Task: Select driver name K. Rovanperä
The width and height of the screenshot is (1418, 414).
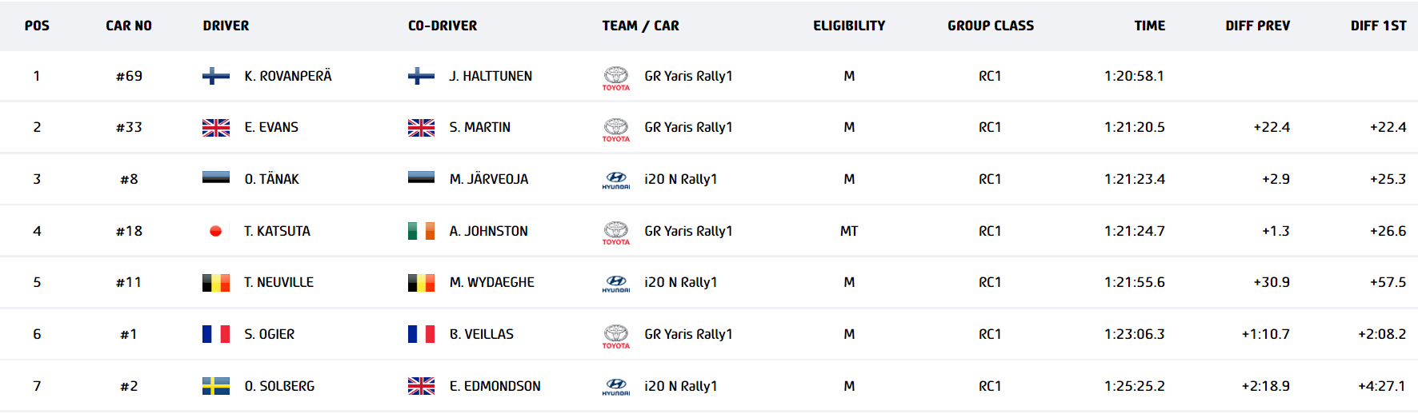Action: 288,76
